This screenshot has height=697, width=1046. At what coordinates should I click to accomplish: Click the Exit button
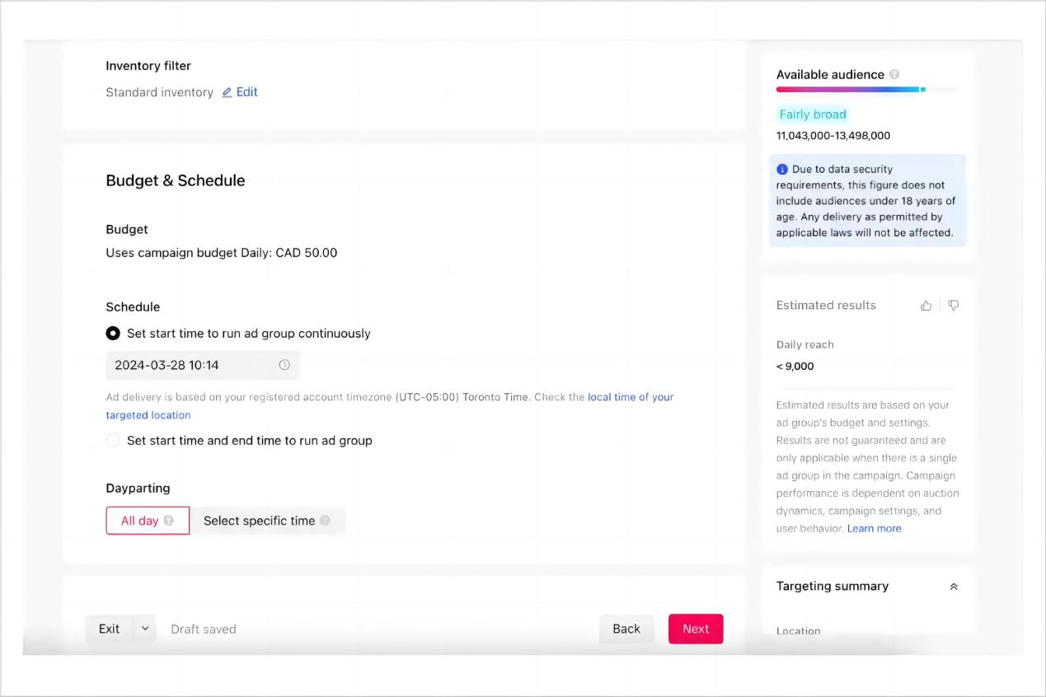(x=109, y=629)
